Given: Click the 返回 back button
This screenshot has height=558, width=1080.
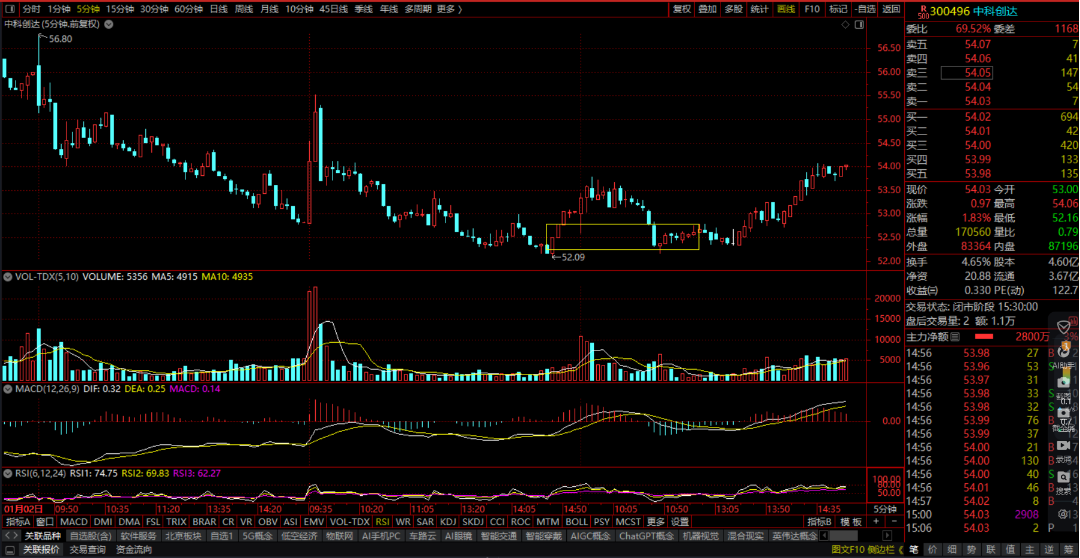Looking at the screenshot, I should tap(891, 9).
